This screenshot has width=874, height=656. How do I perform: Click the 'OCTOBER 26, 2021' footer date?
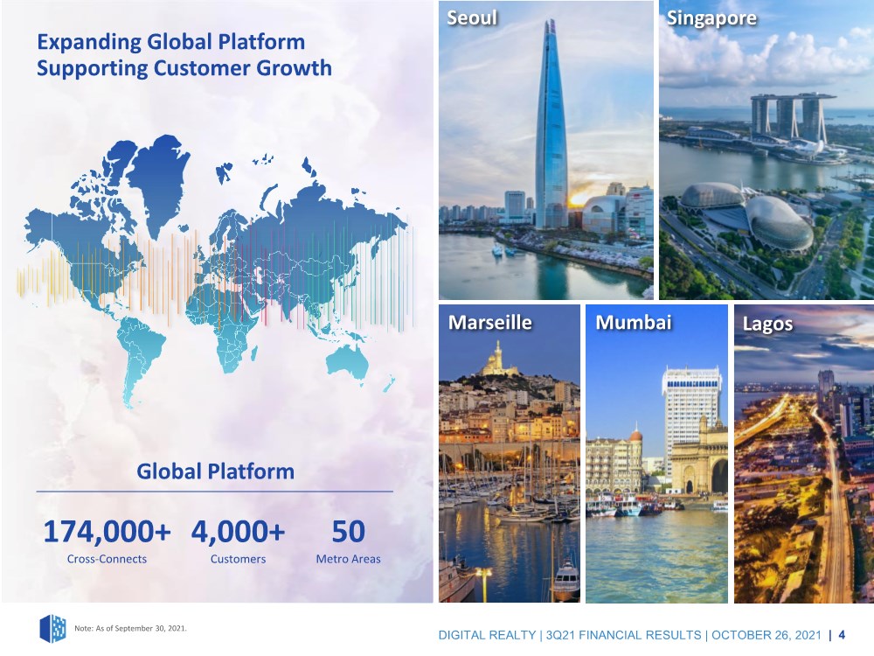pos(766,635)
